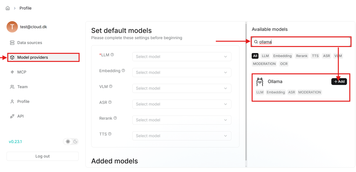Image resolution: width=356 pixels, height=172 pixels.
Task: Click the Rerank help question-mark icon
Action: (x=115, y=118)
